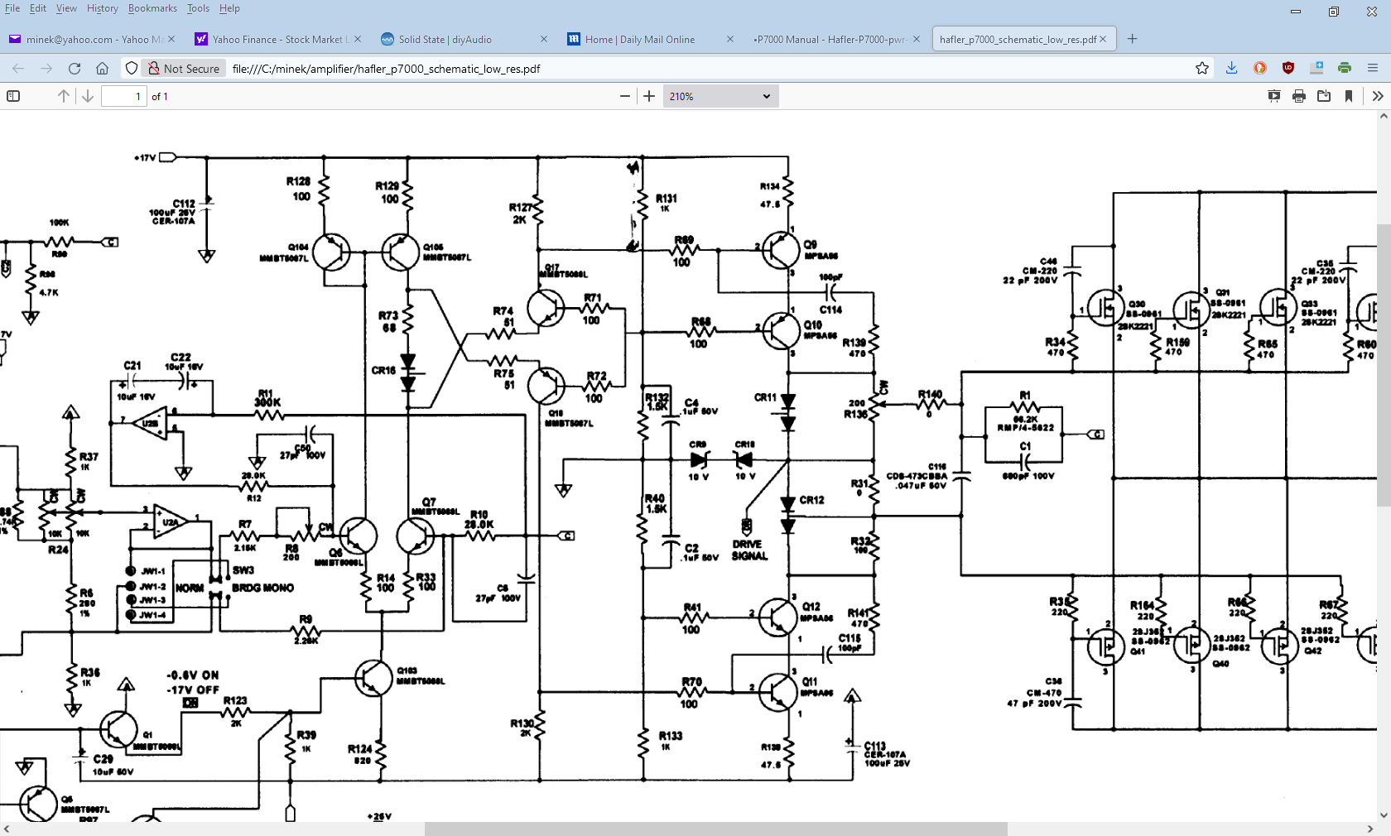The image size is (1391, 836).
Task: Expand the PDF viewer tools chevron
Action: [x=1378, y=96]
